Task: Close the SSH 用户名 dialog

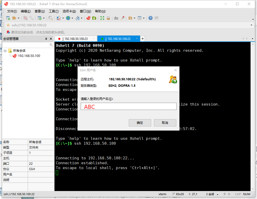Action: click(x=175, y=70)
